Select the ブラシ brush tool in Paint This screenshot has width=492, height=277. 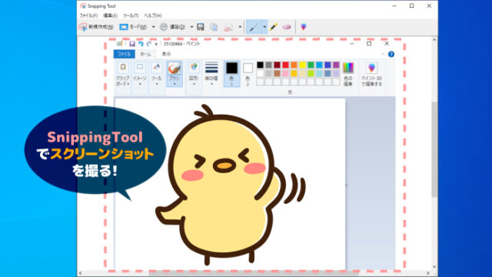pos(175,74)
